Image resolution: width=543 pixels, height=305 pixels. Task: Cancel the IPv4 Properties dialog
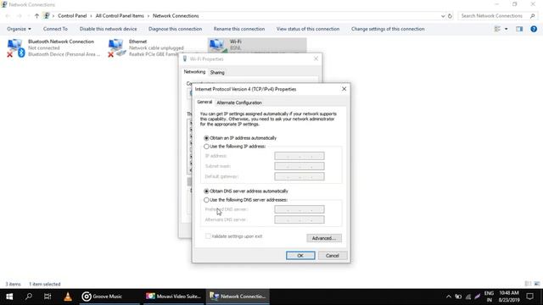tap(332, 256)
